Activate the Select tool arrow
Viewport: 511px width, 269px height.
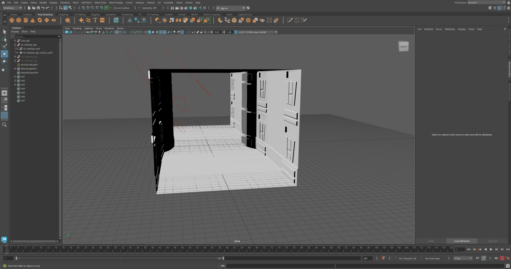tap(4, 32)
